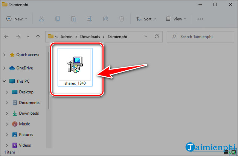Maximize the Taimienphi window
The image size is (238, 156).
pyautogui.click(x=215, y=5)
